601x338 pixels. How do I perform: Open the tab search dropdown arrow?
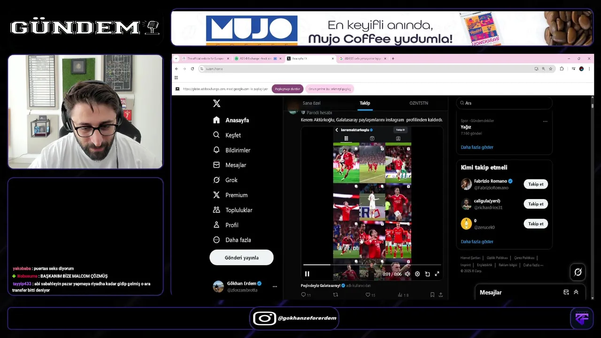pos(176,59)
